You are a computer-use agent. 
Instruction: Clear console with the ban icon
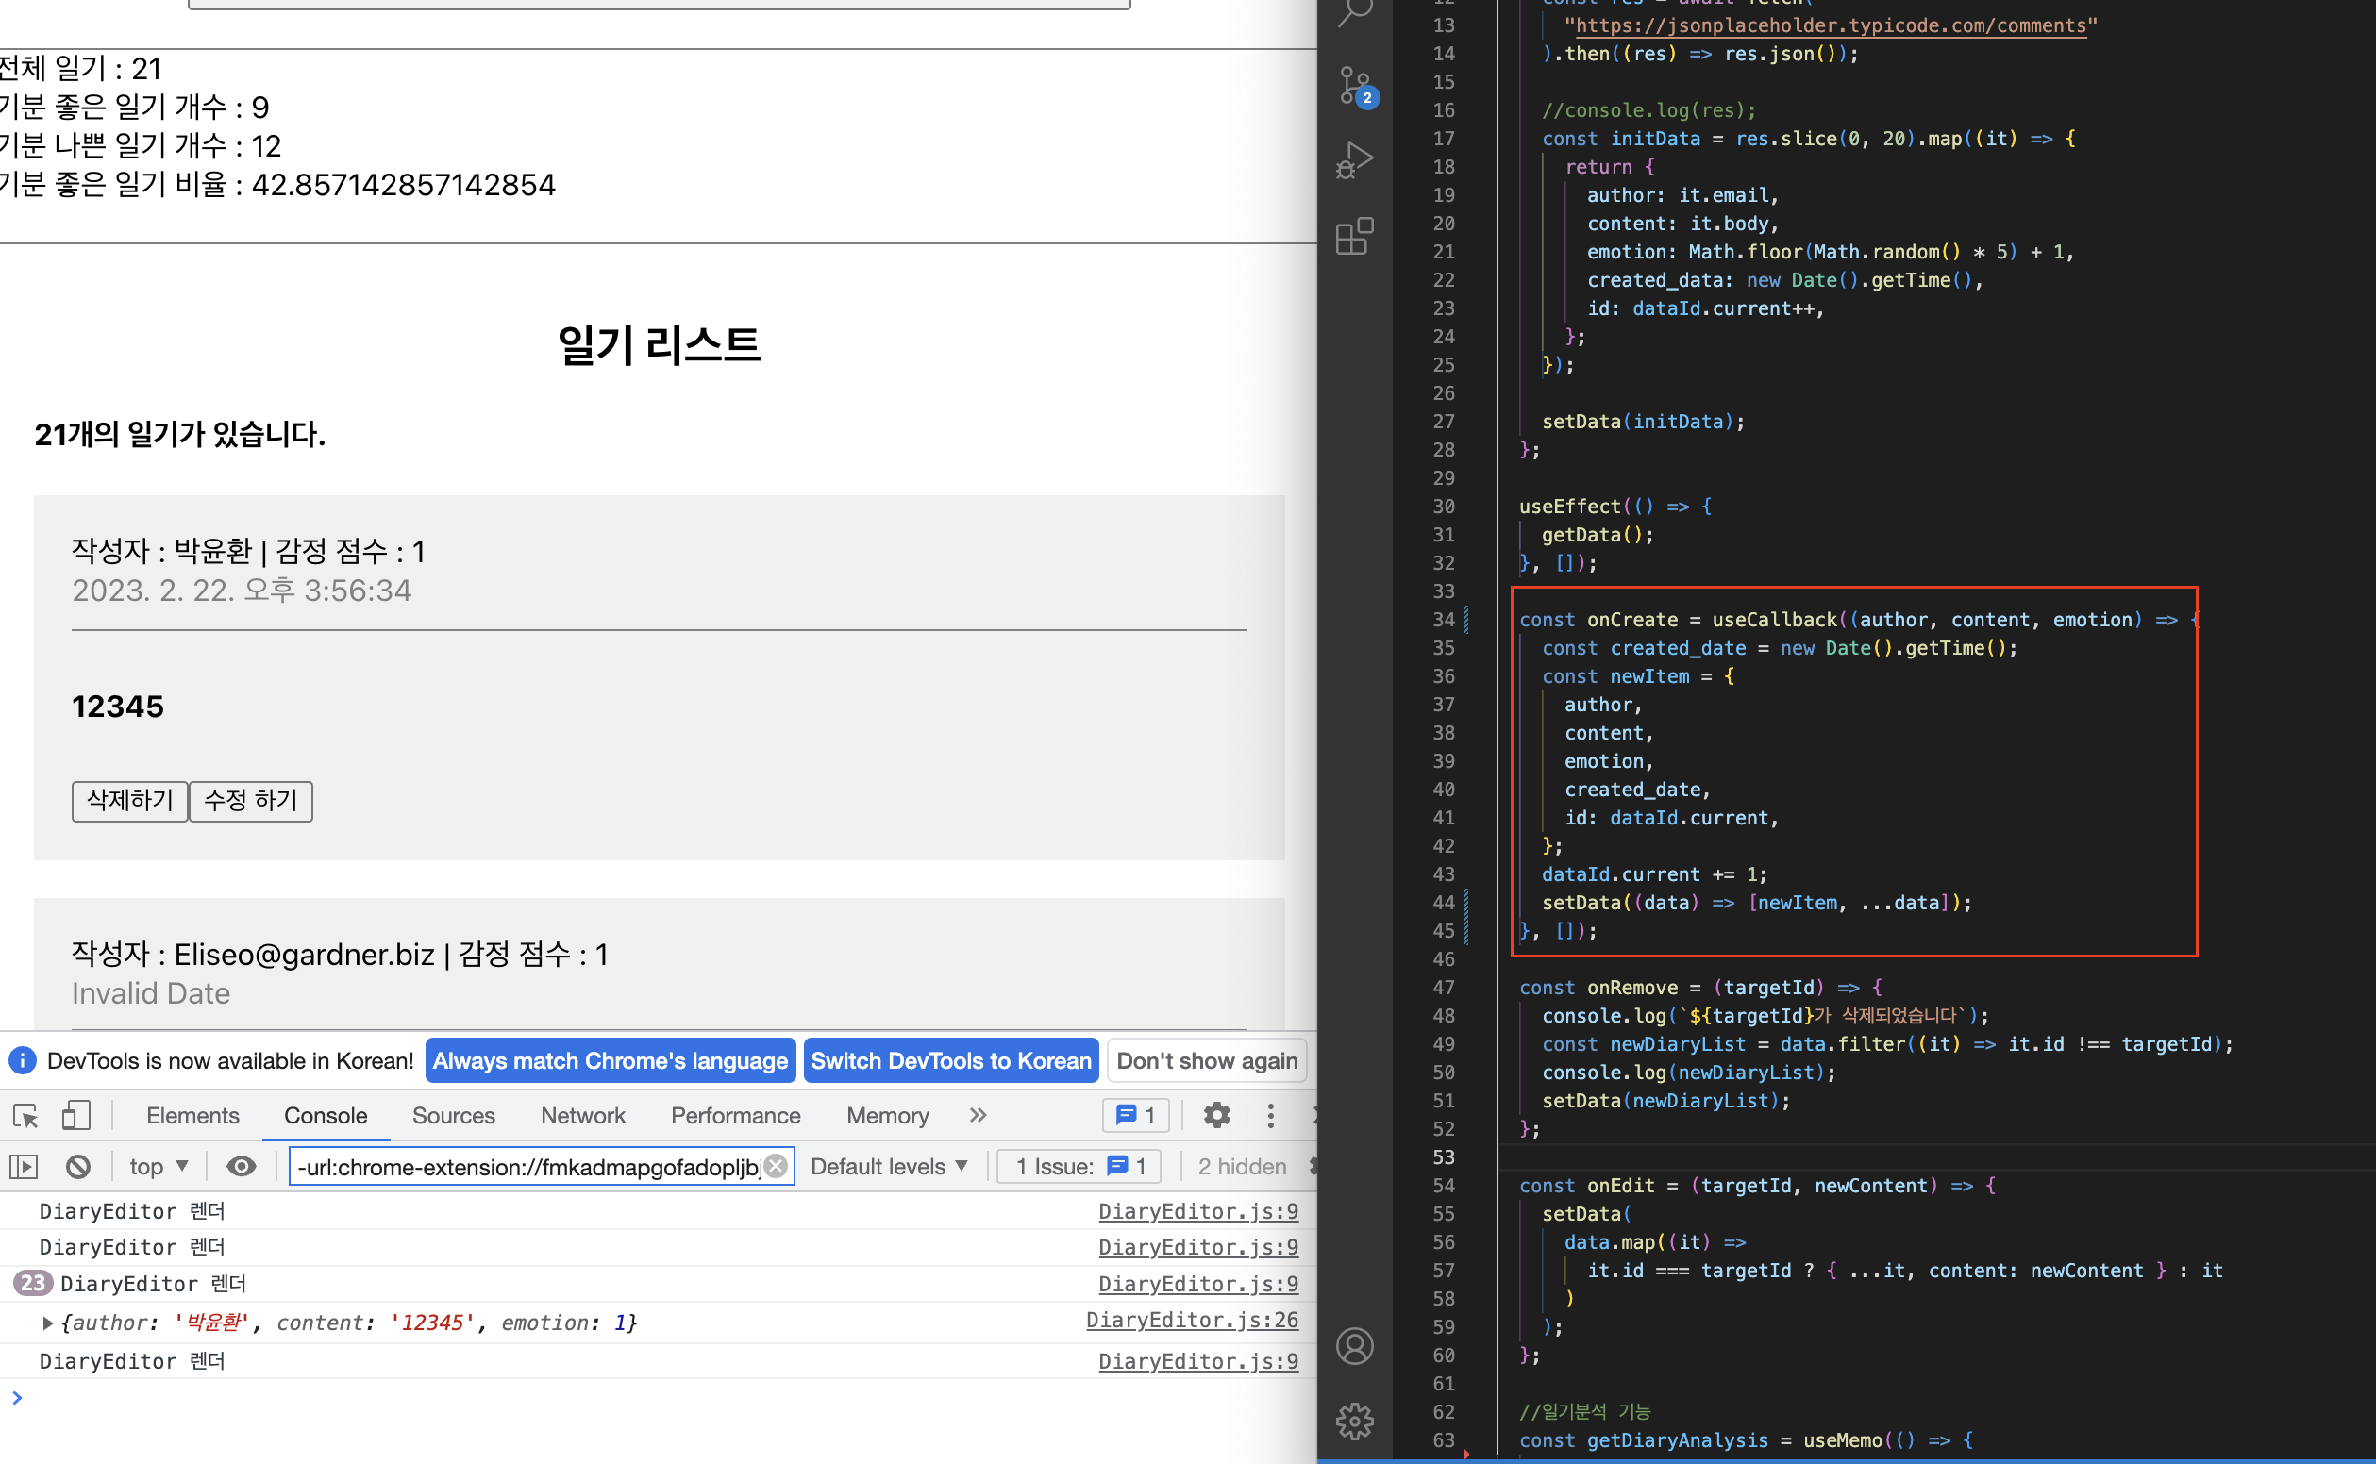click(78, 1167)
